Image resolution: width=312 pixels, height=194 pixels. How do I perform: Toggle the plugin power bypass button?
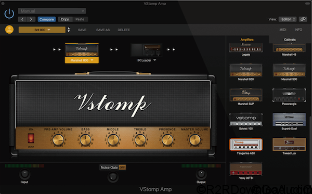coord(9,14)
